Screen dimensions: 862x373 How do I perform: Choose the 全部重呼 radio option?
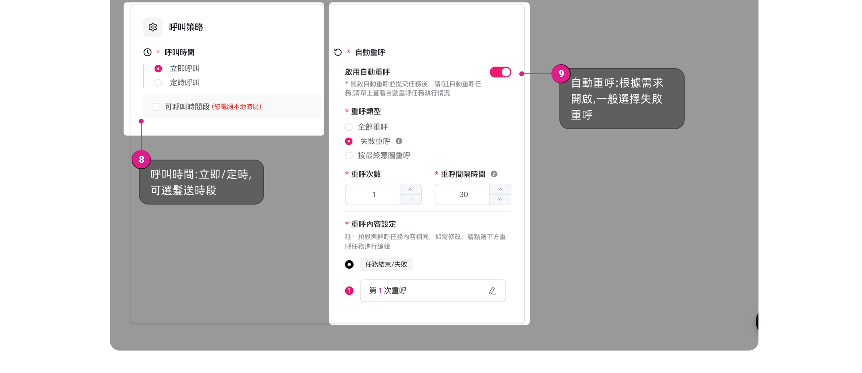[349, 127]
